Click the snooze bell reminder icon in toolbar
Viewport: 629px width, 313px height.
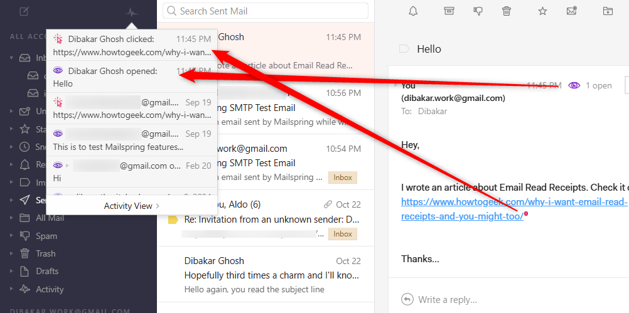pos(413,11)
